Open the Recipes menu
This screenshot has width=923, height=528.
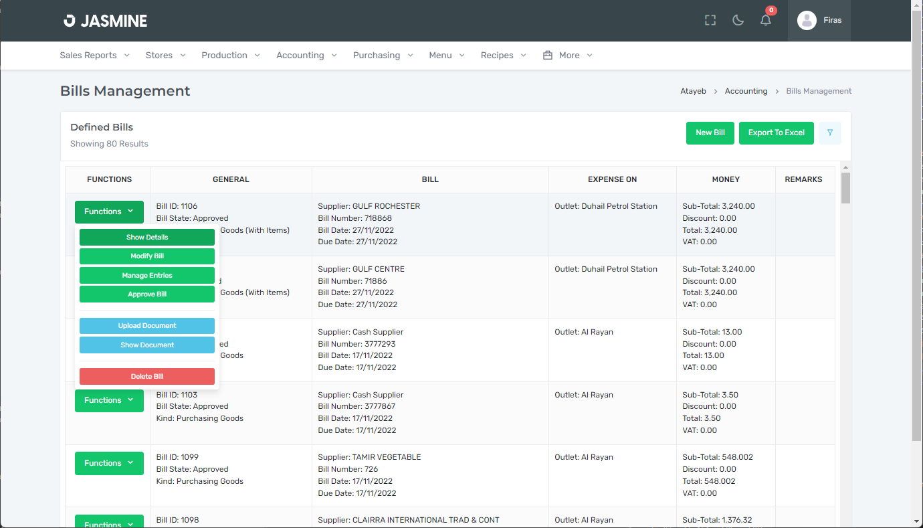(503, 56)
